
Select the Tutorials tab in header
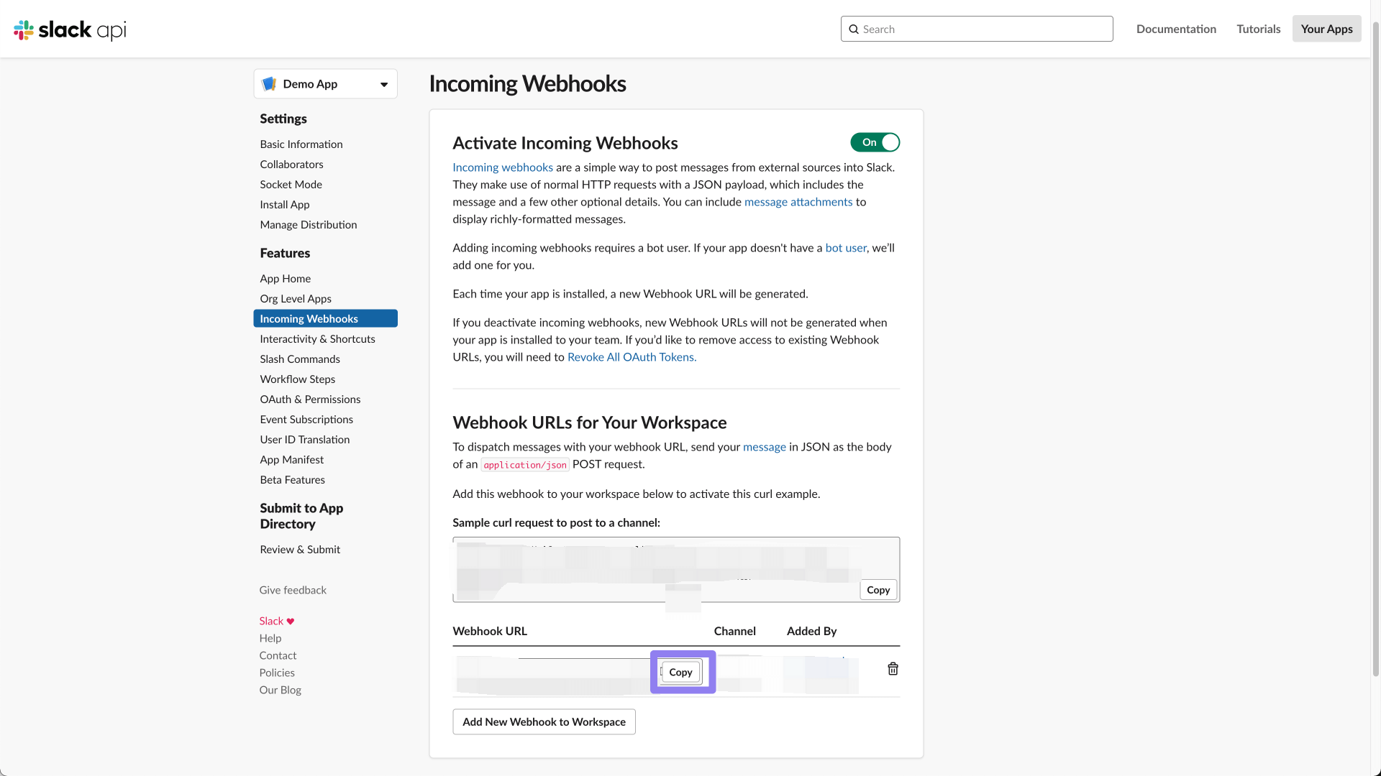coord(1258,29)
